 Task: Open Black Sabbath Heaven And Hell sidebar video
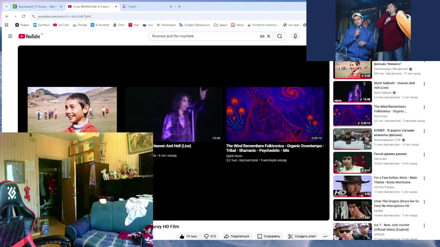click(353, 92)
